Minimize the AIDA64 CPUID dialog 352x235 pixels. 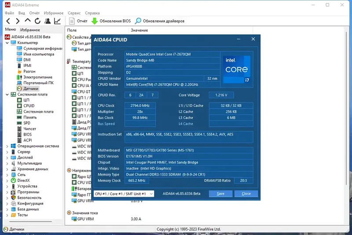(238, 39)
